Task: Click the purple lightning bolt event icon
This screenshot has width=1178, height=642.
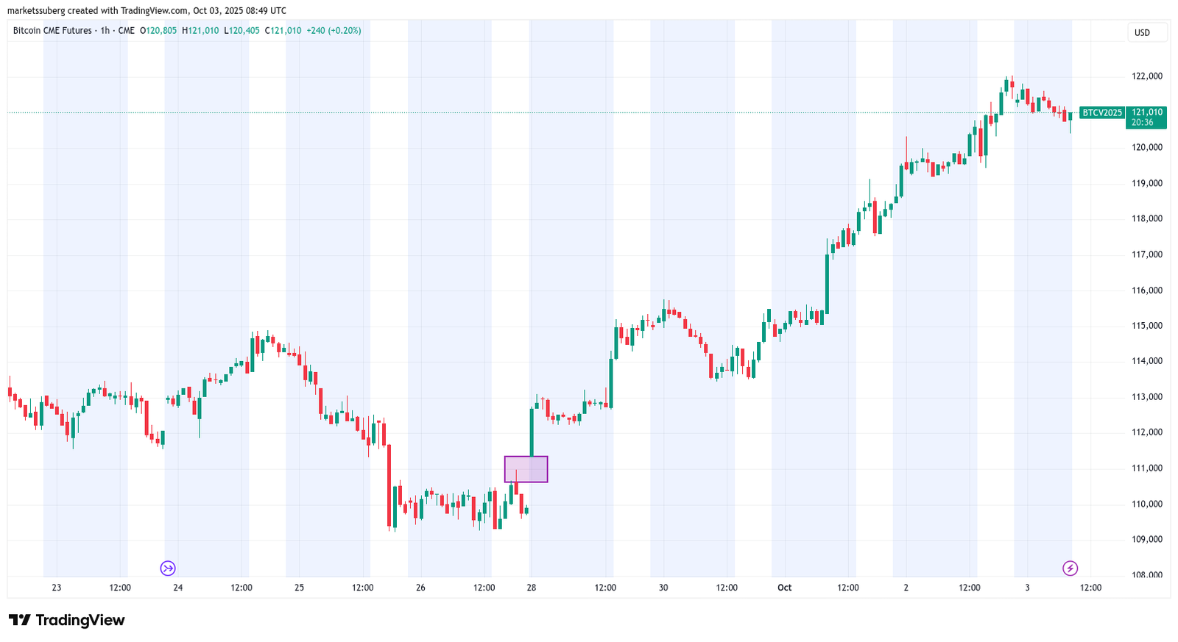Action: tap(1070, 568)
